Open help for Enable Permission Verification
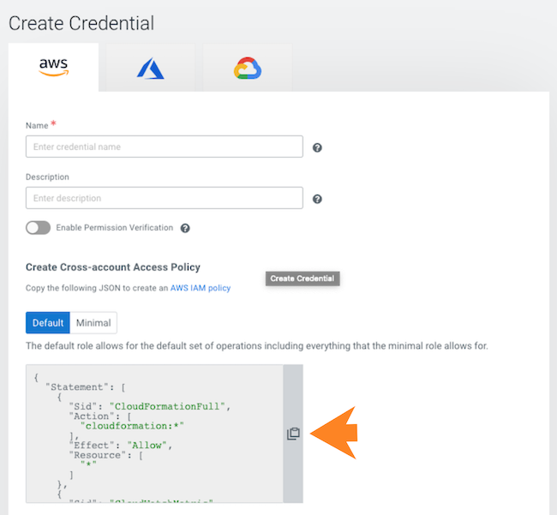This screenshot has height=515, width=557. click(185, 228)
